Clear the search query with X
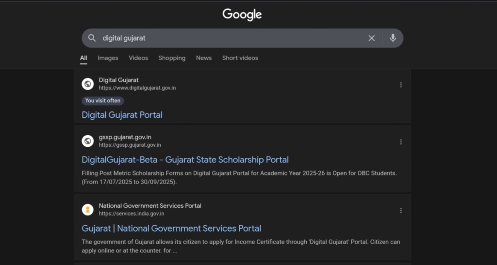The height and width of the screenshot is (265, 497). click(x=371, y=38)
